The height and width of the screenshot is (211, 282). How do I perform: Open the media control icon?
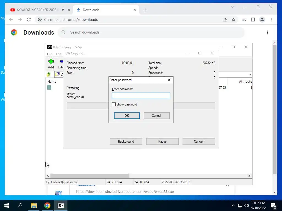[x=245, y=20]
